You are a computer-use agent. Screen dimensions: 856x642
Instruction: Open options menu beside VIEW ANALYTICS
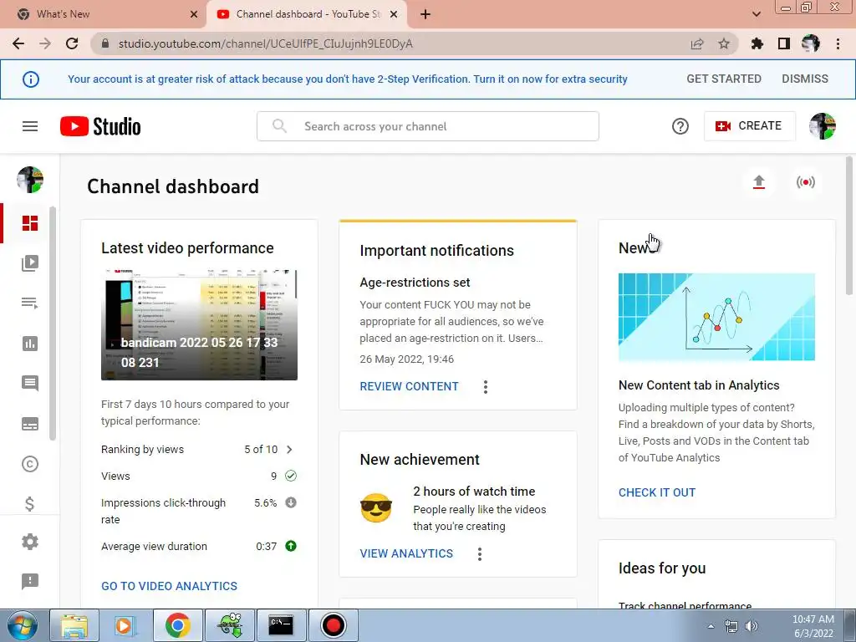479,554
